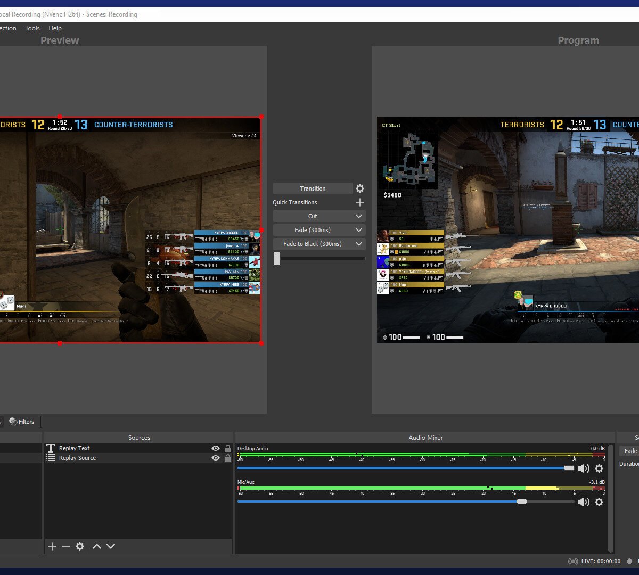Move selected source down
Screen dimensions: 639x575
click(x=111, y=546)
